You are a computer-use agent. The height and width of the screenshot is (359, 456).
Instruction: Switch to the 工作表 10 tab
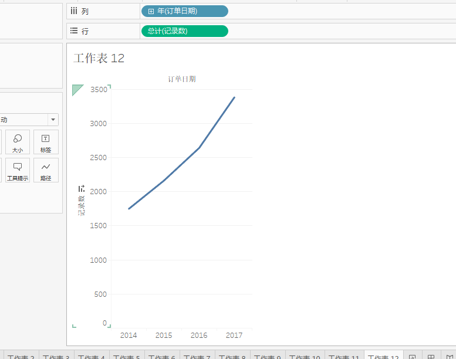click(x=305, y=356)
